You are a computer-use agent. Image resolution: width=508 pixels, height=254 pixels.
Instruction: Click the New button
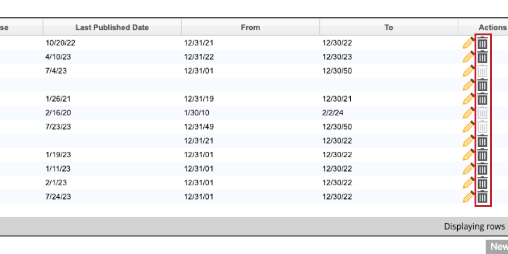(x=498, y=247)
